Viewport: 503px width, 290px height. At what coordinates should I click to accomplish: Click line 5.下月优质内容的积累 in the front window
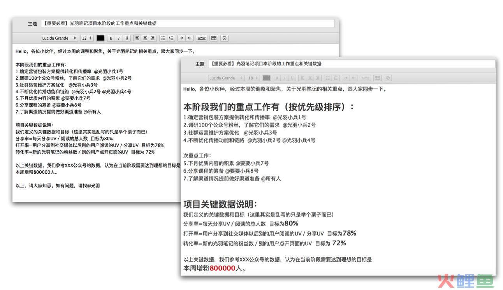(x=226, y=163)
